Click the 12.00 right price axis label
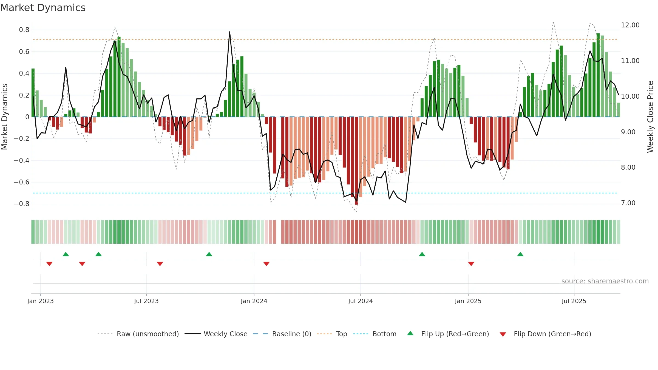Image resolution: width=658 pixels, height=370 pixels. (x=630, y=25)
